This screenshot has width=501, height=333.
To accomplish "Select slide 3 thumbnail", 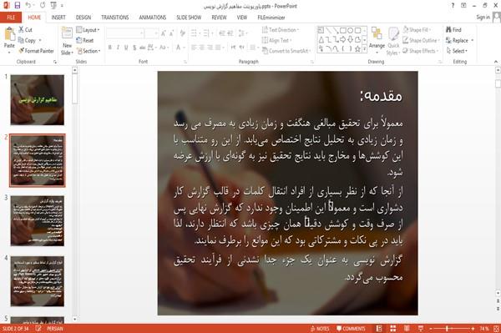I will 38,221.
